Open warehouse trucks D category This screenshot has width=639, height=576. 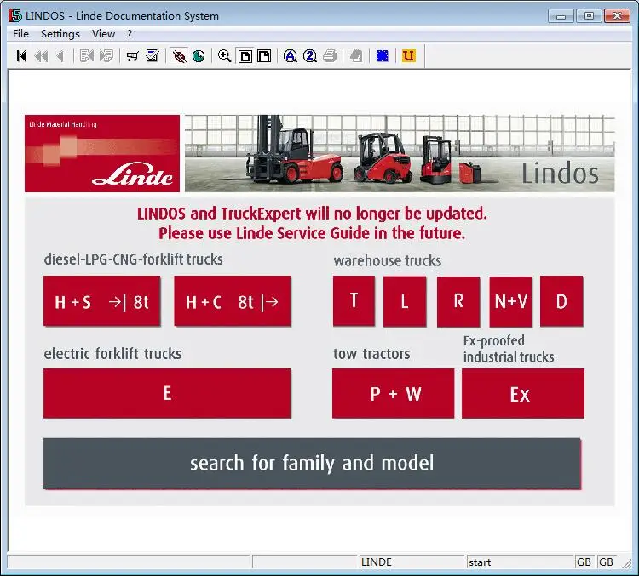coord(561,301)
